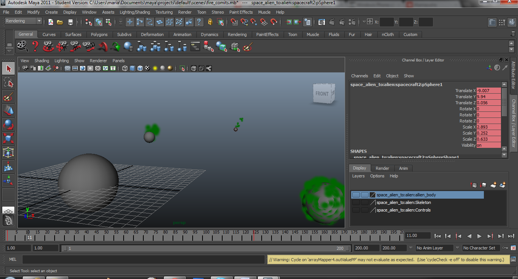Select the Universal Manipulator tool
The image size is (518, 279).
coord(9,152)
